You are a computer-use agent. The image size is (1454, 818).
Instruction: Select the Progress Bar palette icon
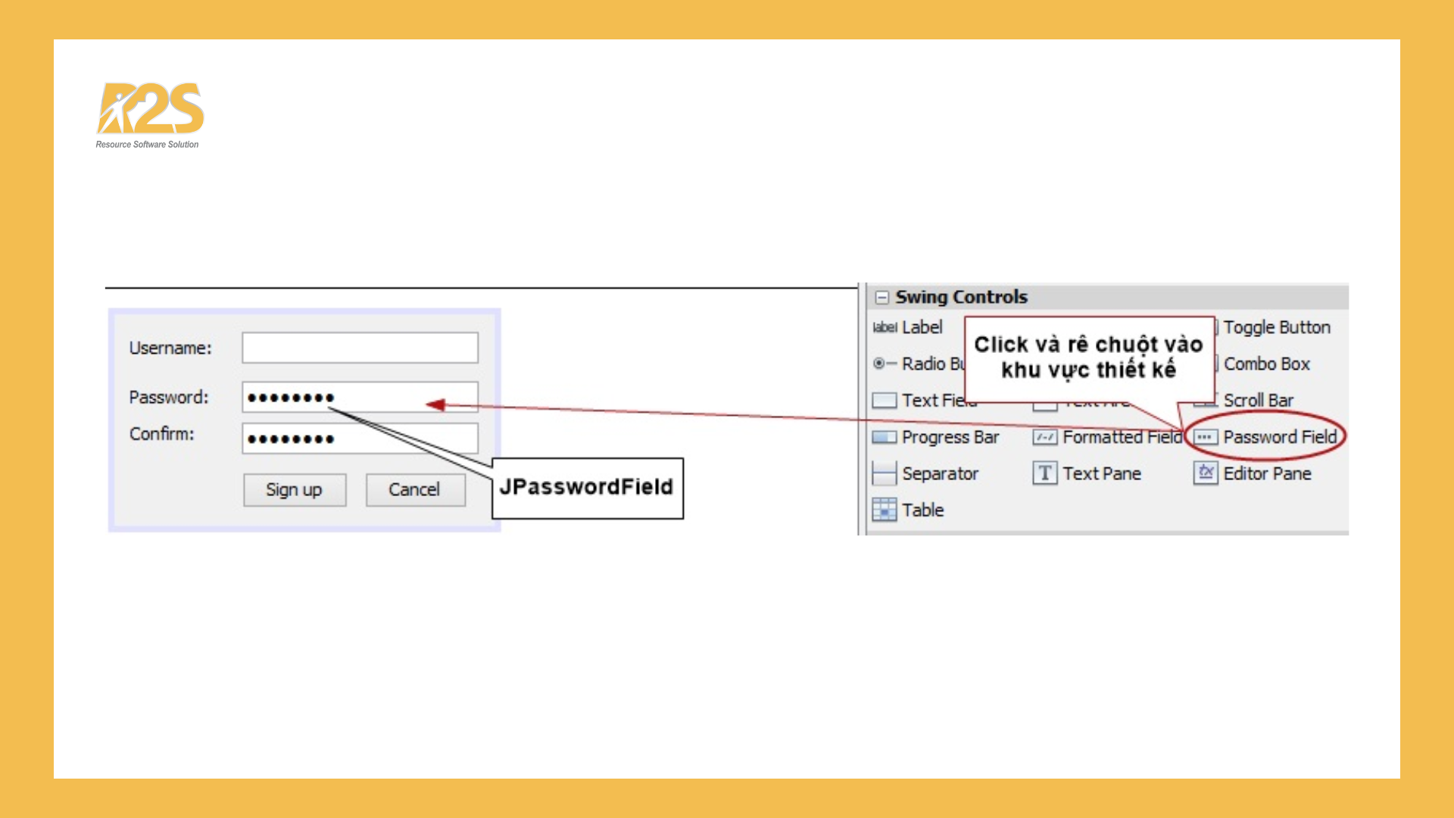[x=884, y=437]
